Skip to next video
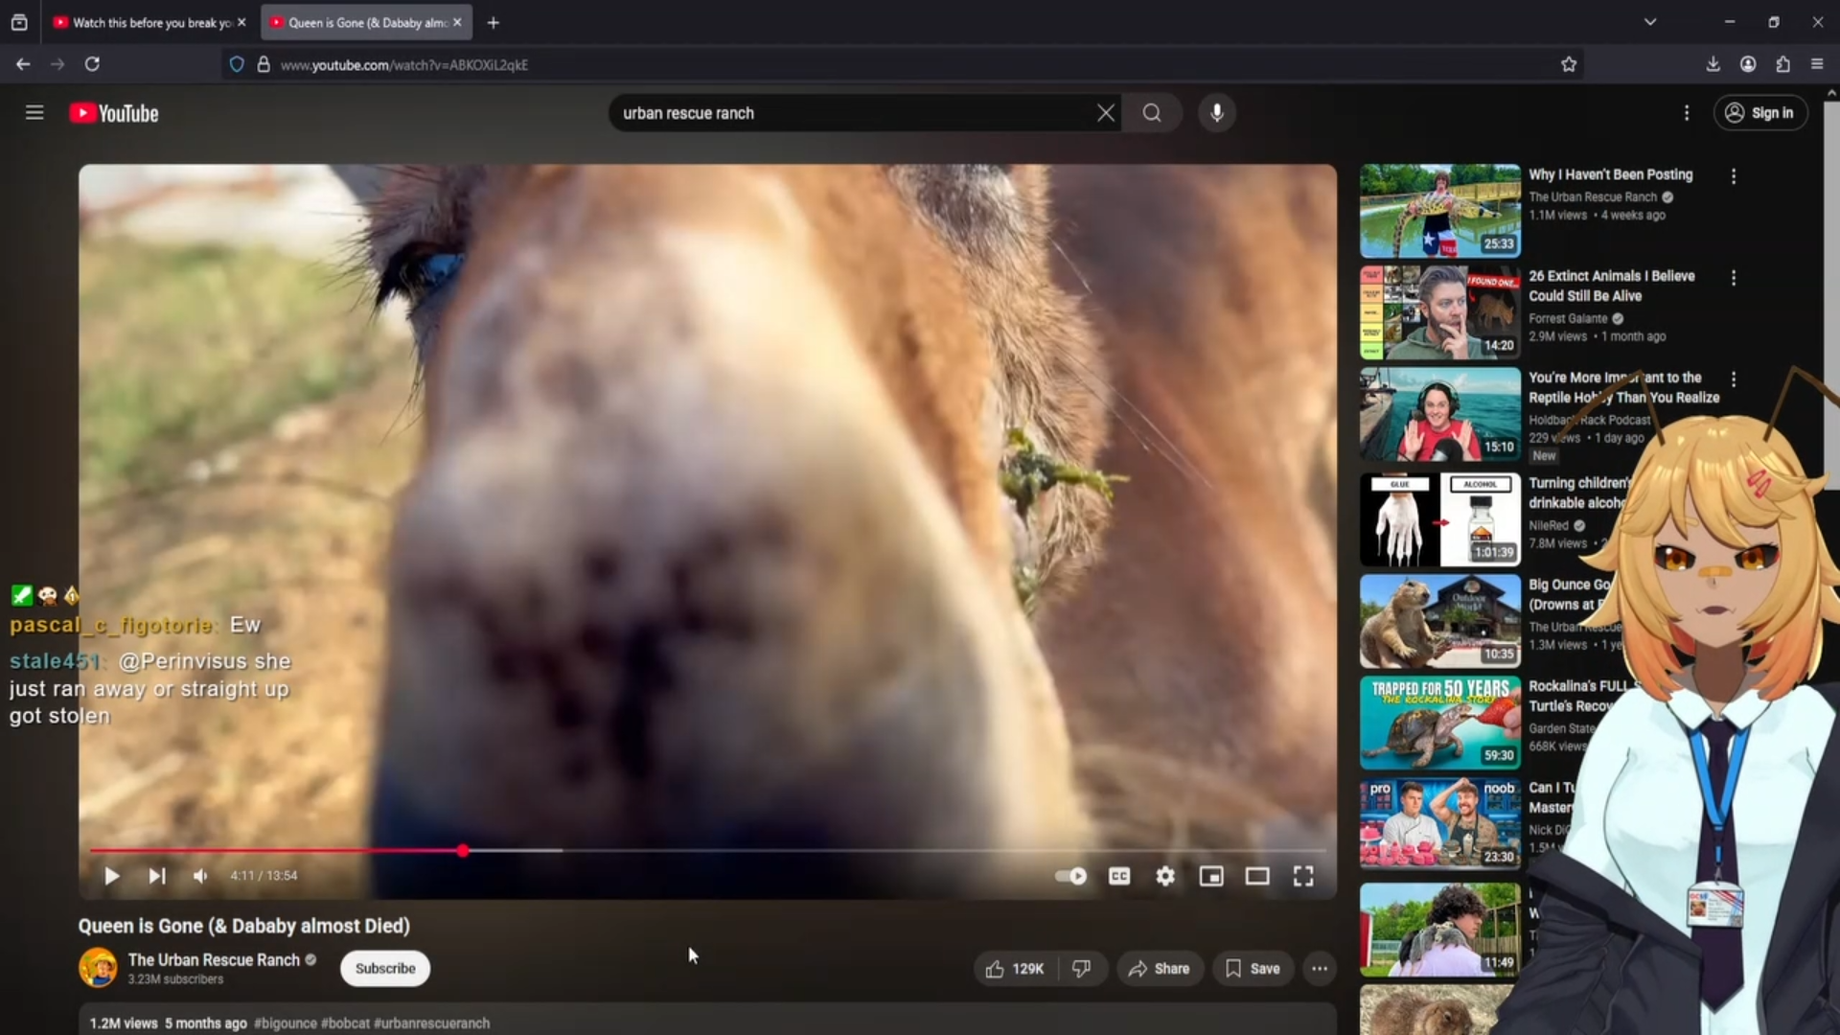 [157, 876]
